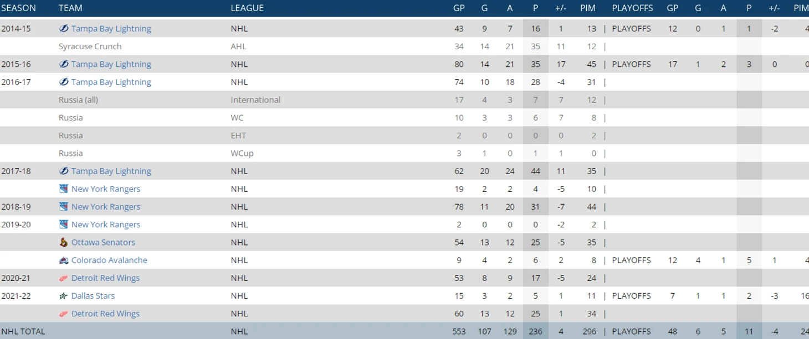Click Detroit Red Wings logo in 2021-22 row
Screen dimensions: 809x339
tap(64, 314)
